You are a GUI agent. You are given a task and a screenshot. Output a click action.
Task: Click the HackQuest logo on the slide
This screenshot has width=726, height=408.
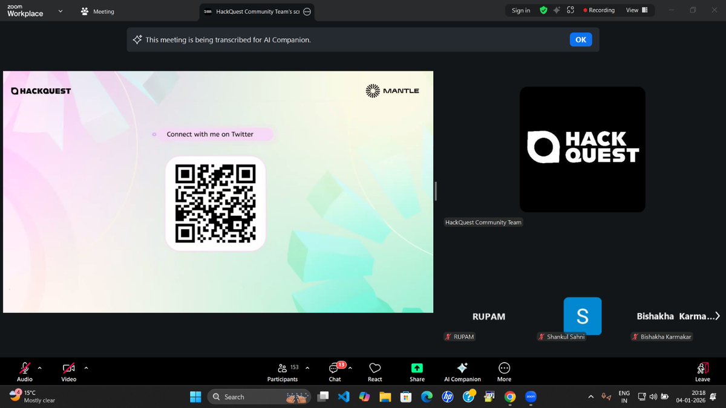41,91
